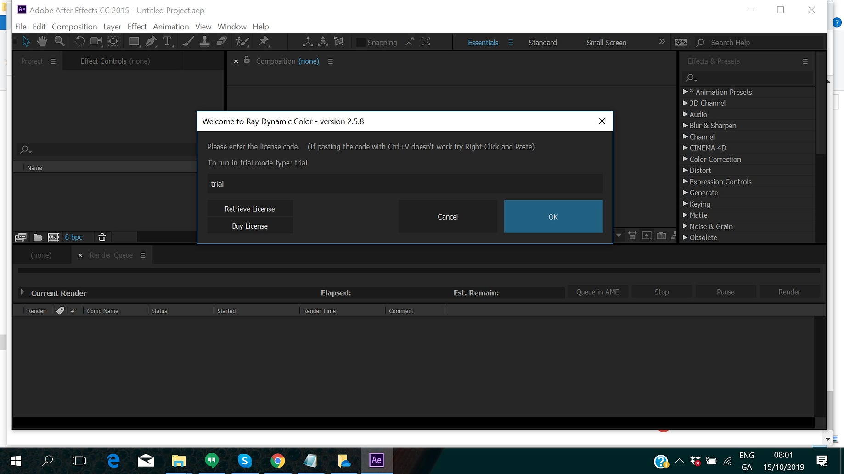
Task: Switch to the Effect Controls tab
Action: point(115,61)
